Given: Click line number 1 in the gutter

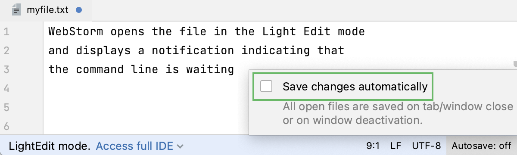Looking at the screenshot, I should pyautogui.click(x=6, y=32).
